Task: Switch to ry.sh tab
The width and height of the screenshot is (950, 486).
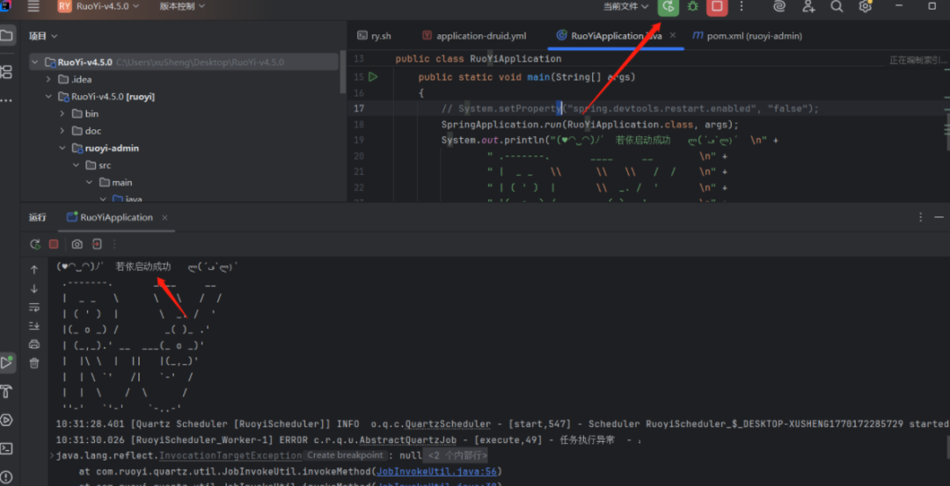Action: (375, 36)
